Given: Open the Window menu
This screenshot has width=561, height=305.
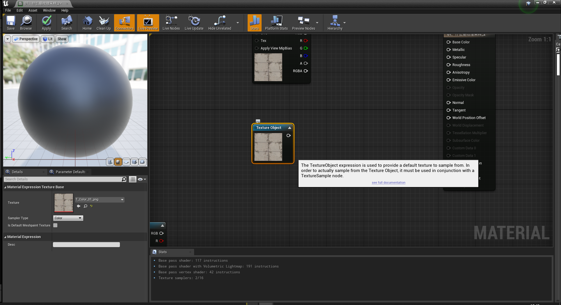Looking at the screenshot, I should tap(49, 10).
